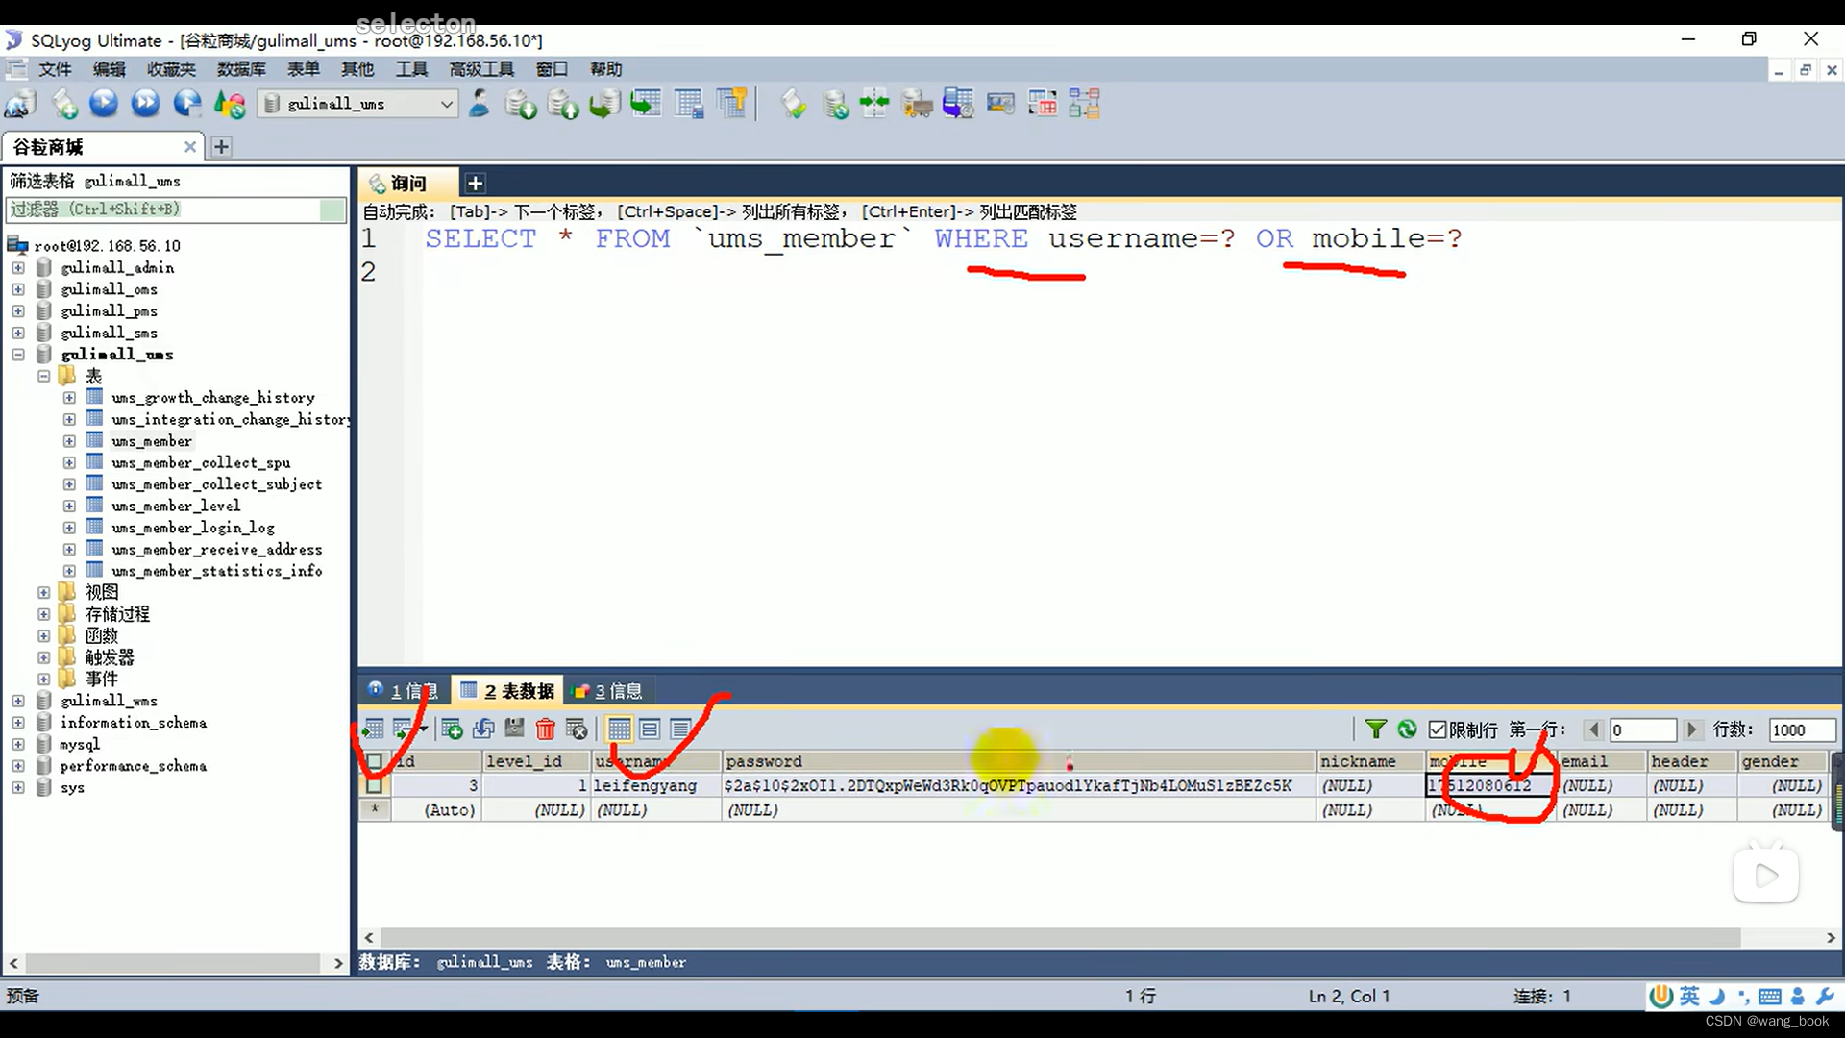This screenshot has height=1038, width=1845.
Task: Open the 高级工具 menu
Action: pos(481,69)
